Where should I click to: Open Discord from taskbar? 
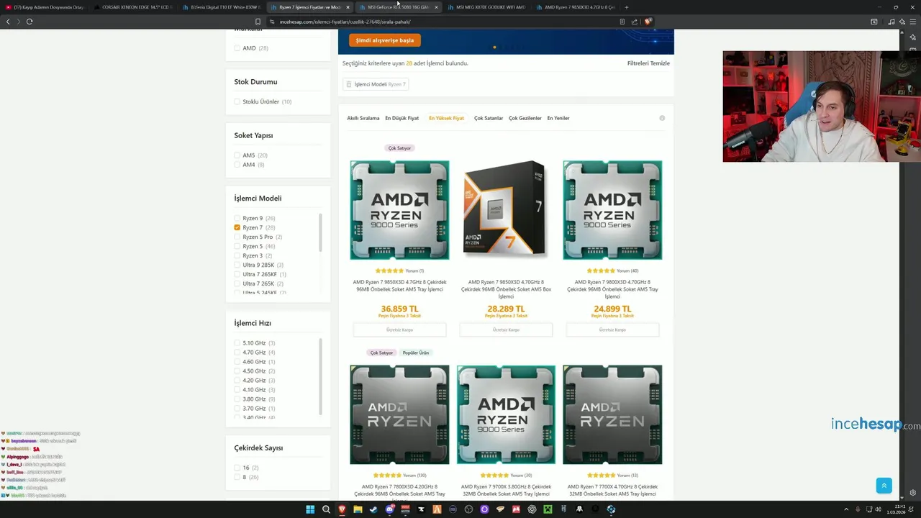click(389, 509)
